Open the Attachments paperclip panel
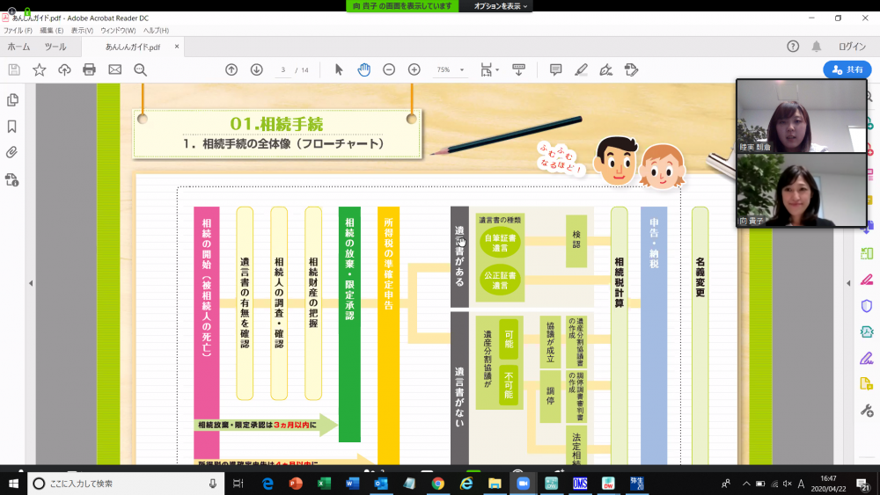880x495 pixels. pyautogui.click(x=11, y=152)
